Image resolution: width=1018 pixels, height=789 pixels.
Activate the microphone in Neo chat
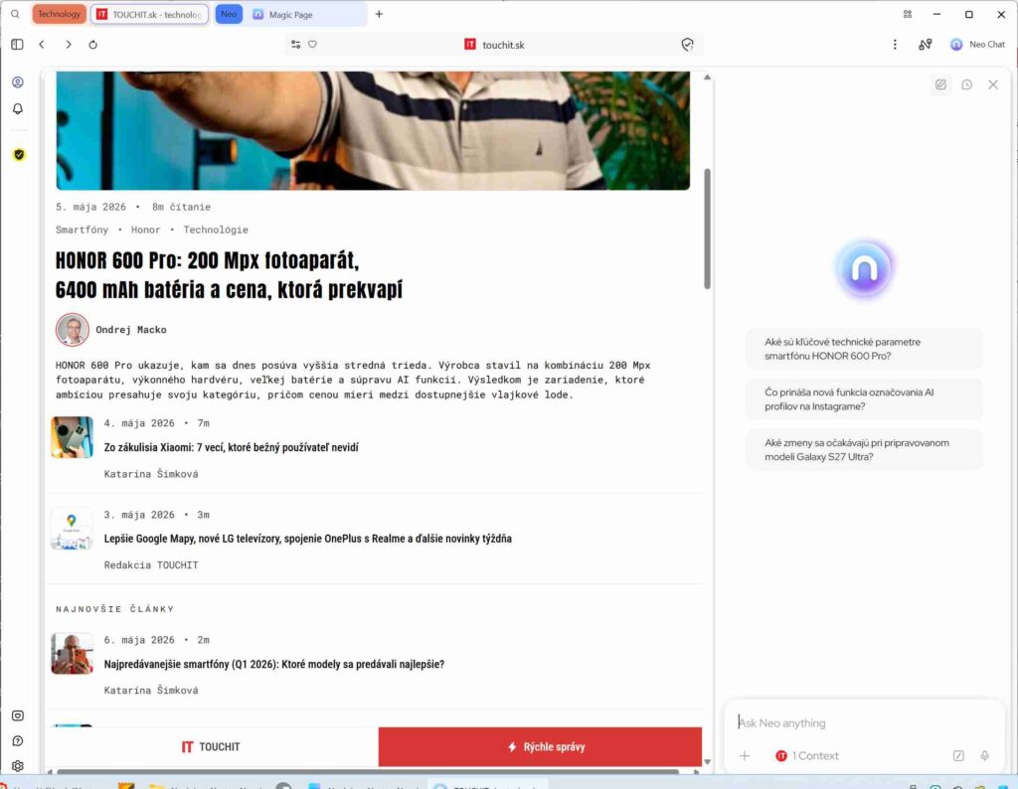pos(984,755)
